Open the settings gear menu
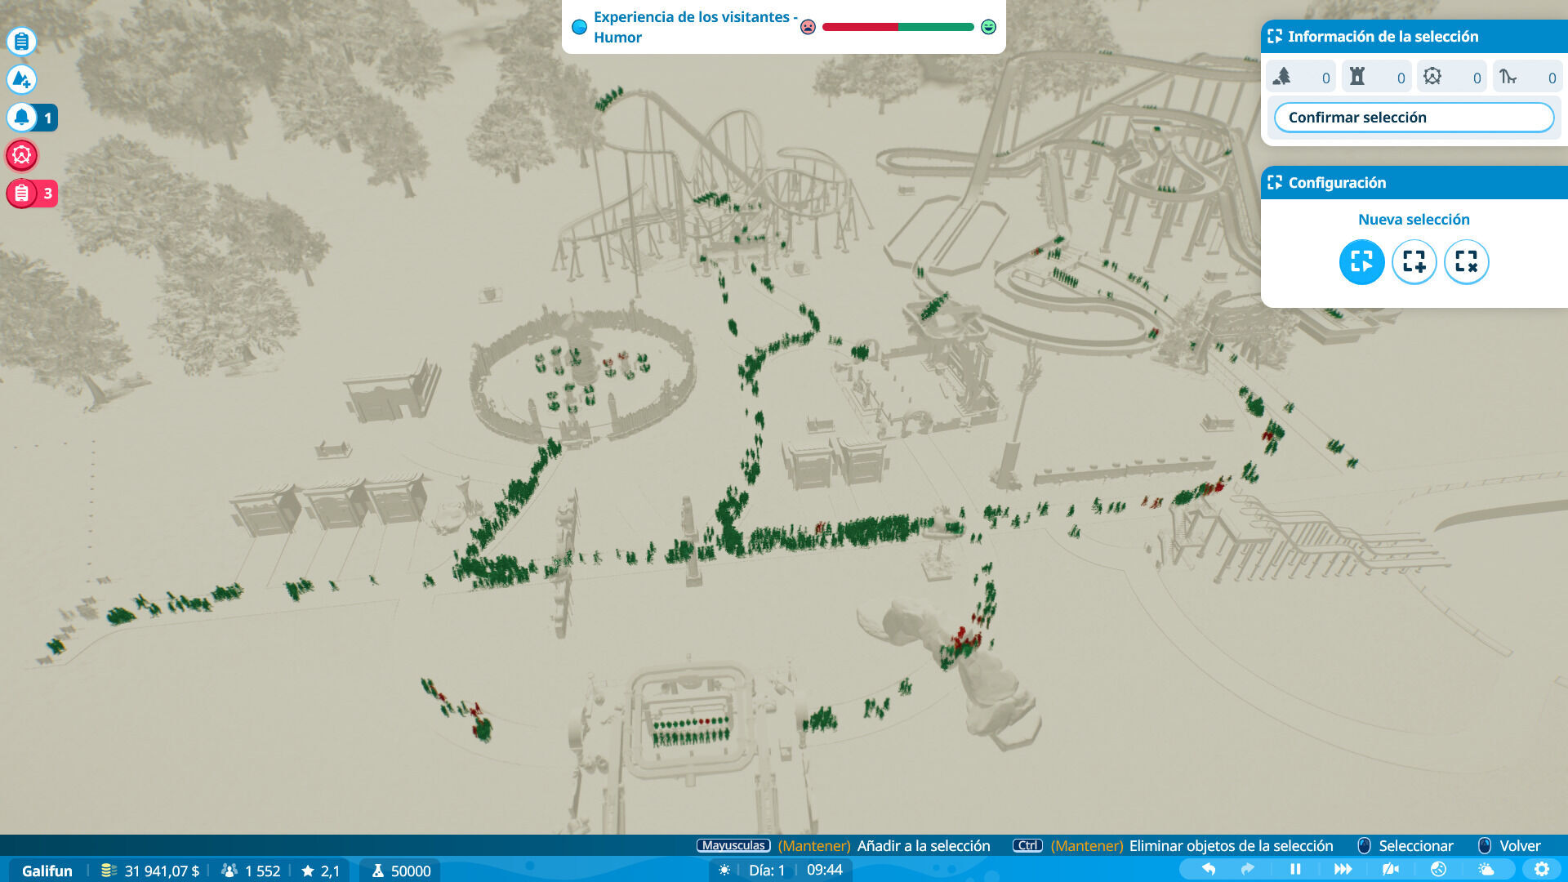This screenshot has height=882, width=1568. click(x=1541, y=870)
